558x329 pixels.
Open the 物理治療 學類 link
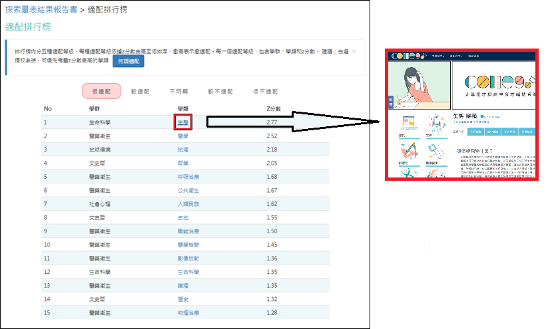188,312
